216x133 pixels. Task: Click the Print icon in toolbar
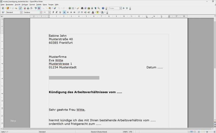click(x=28, y=8)
